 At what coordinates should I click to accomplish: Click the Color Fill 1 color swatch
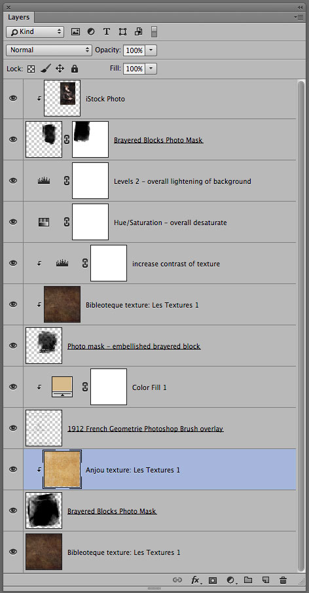[x=62, y=387]
